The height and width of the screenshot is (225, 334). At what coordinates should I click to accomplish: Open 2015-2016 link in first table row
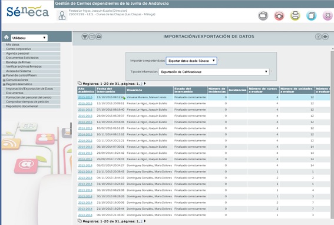tap(85, 97)
